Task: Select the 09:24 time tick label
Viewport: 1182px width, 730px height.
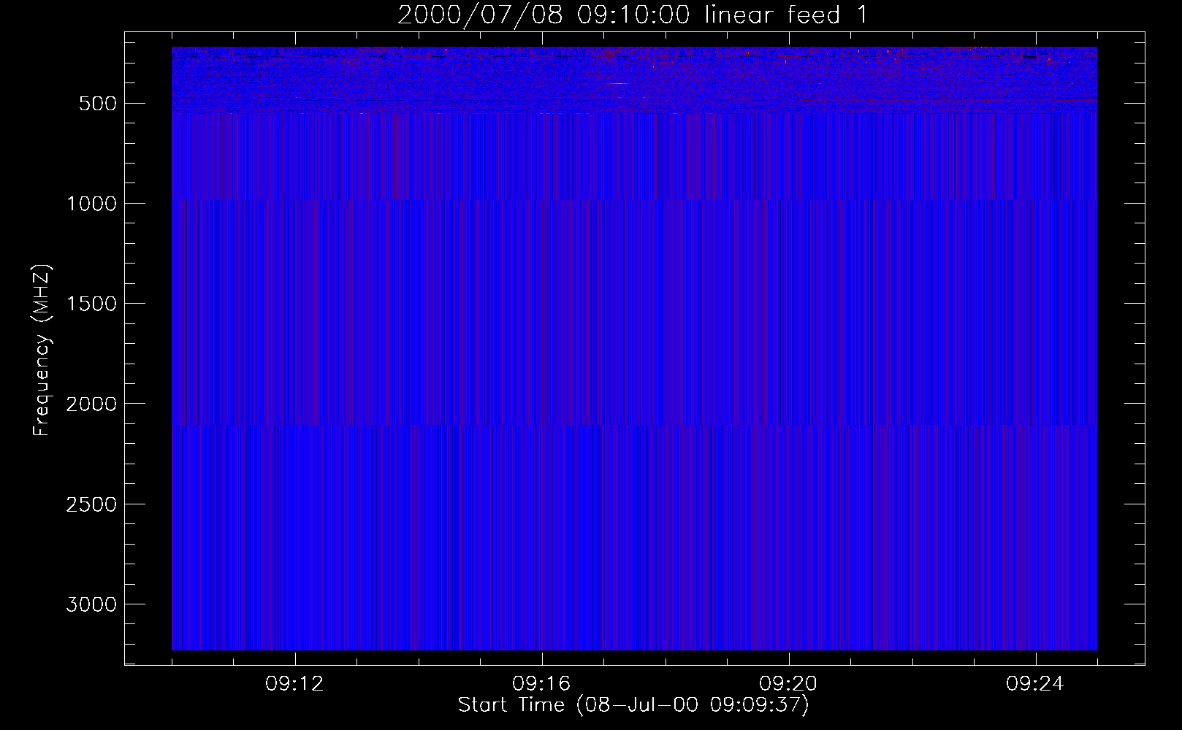Action: pyautogui.click(x=1036, y=684)
